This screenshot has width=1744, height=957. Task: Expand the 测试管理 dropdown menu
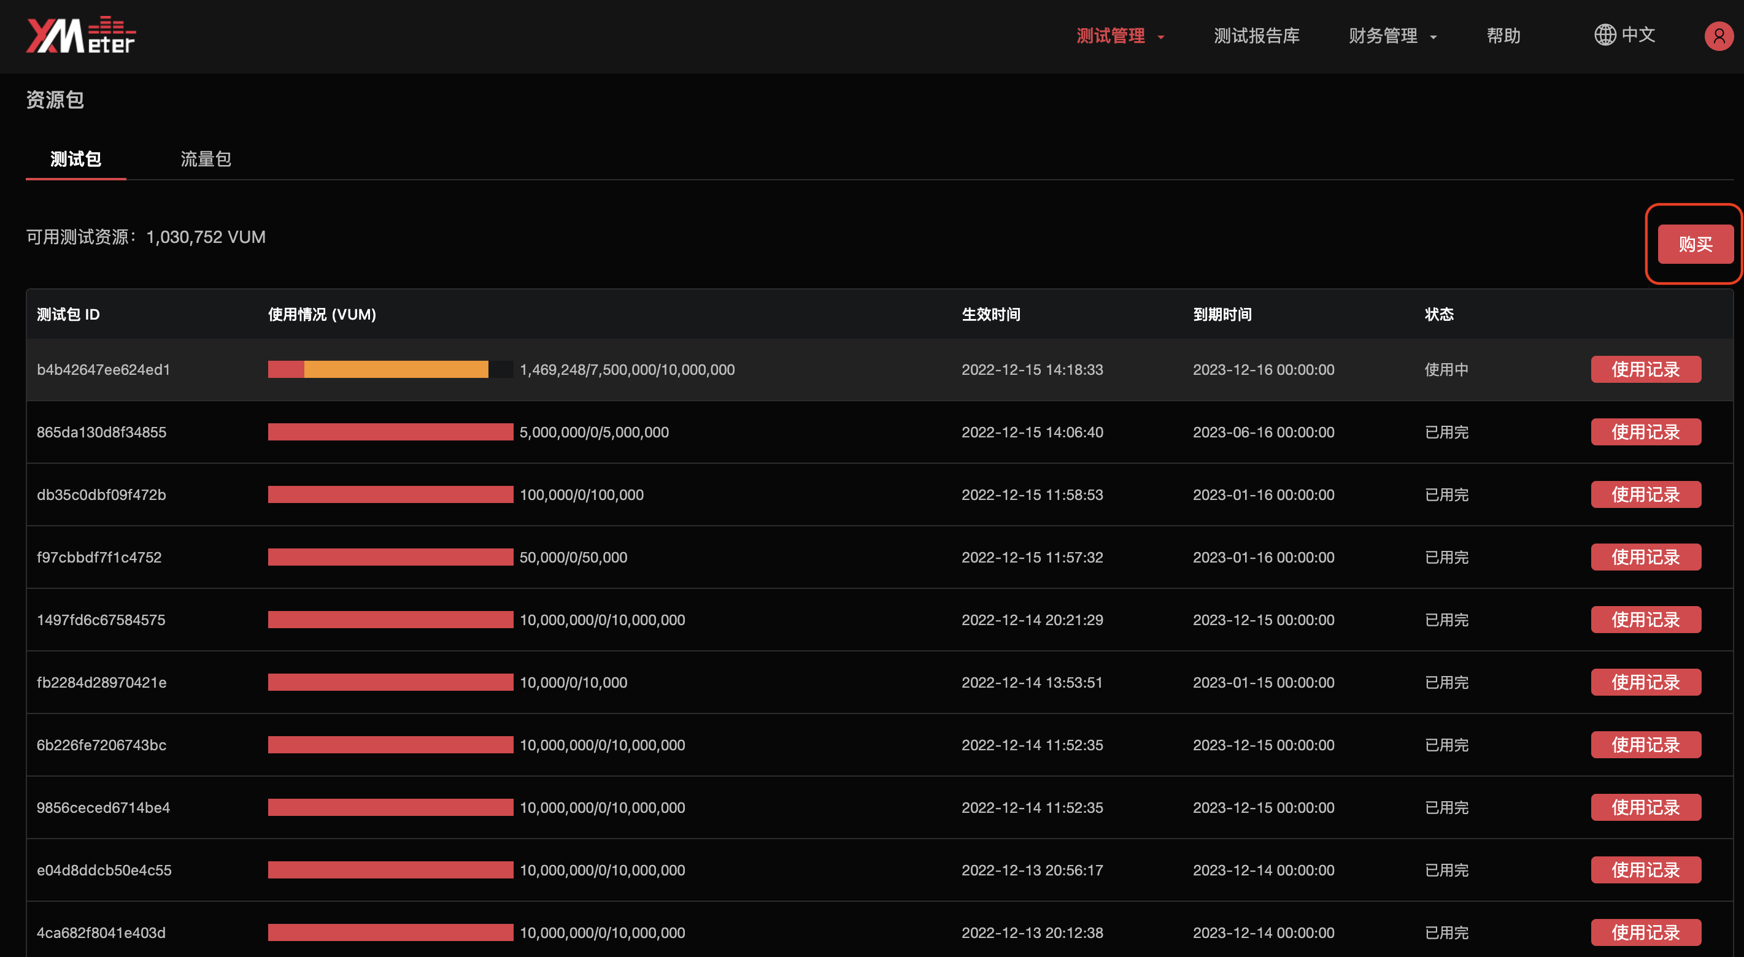1121,36
